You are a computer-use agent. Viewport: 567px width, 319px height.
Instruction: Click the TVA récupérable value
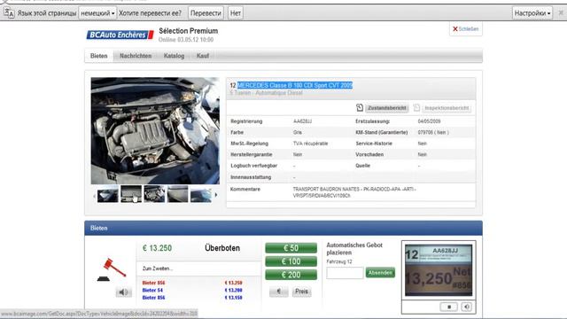pos(310,144)
